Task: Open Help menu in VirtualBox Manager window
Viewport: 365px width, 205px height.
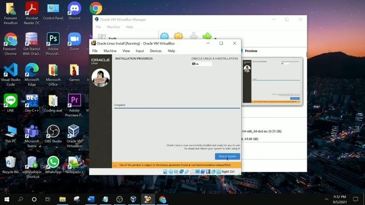Action: tap(129, 27)
